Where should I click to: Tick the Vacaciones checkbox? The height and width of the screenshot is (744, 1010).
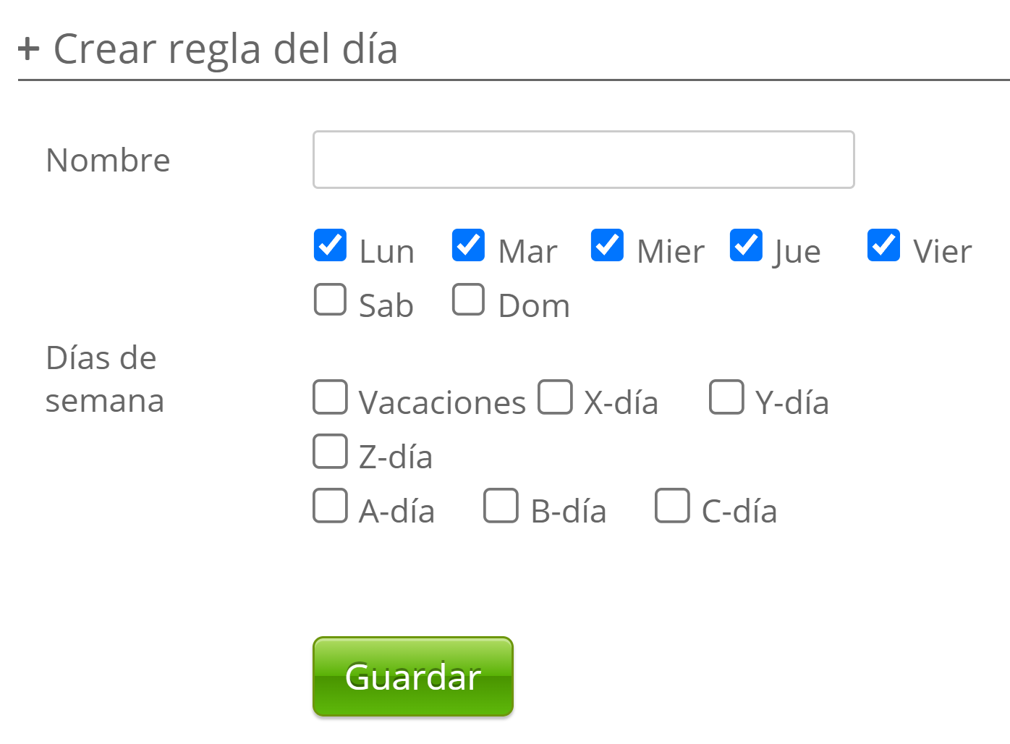330,397
